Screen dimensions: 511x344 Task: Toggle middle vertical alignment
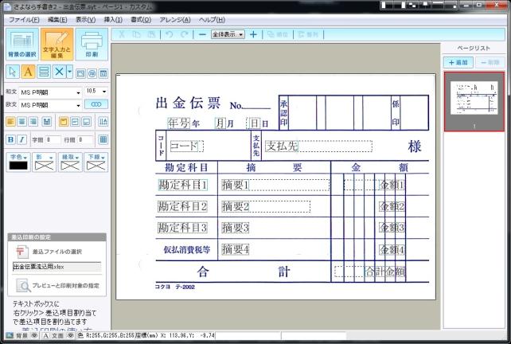click(x=75, y=122)
